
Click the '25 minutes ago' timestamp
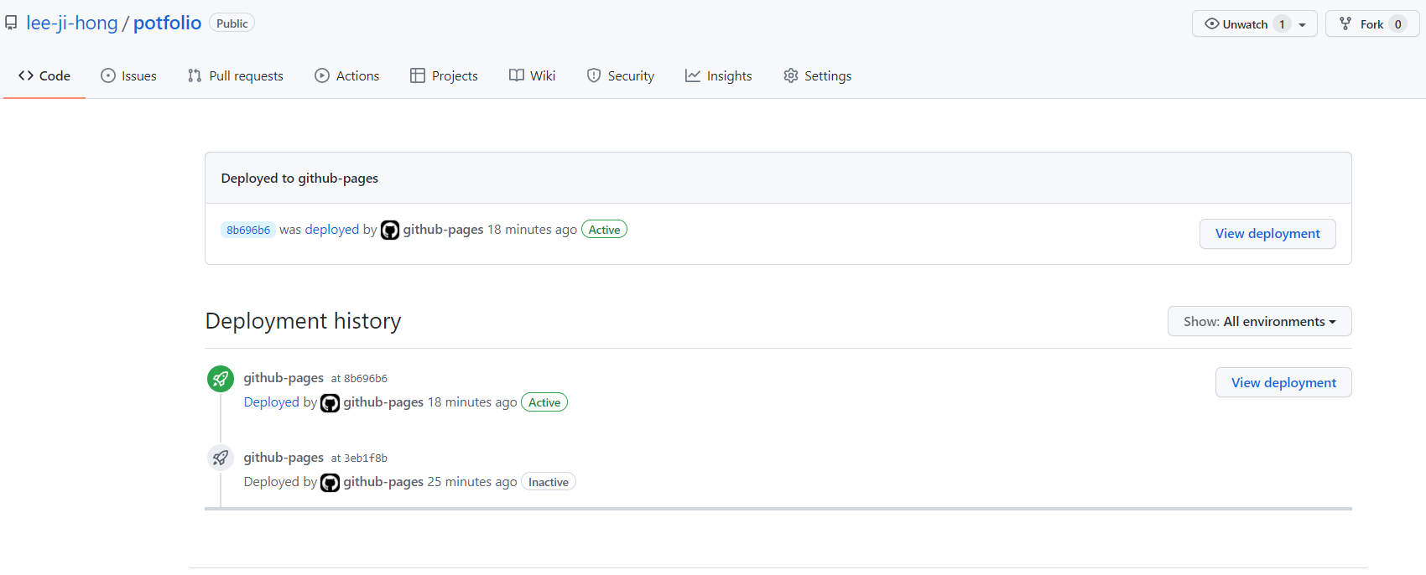pos(472,482)
